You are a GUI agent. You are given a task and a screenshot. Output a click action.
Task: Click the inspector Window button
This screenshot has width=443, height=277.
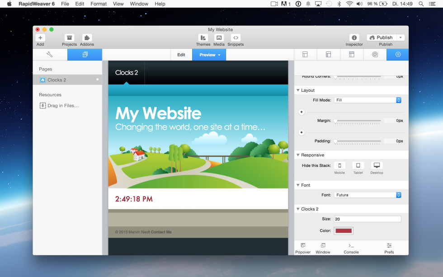323,248
